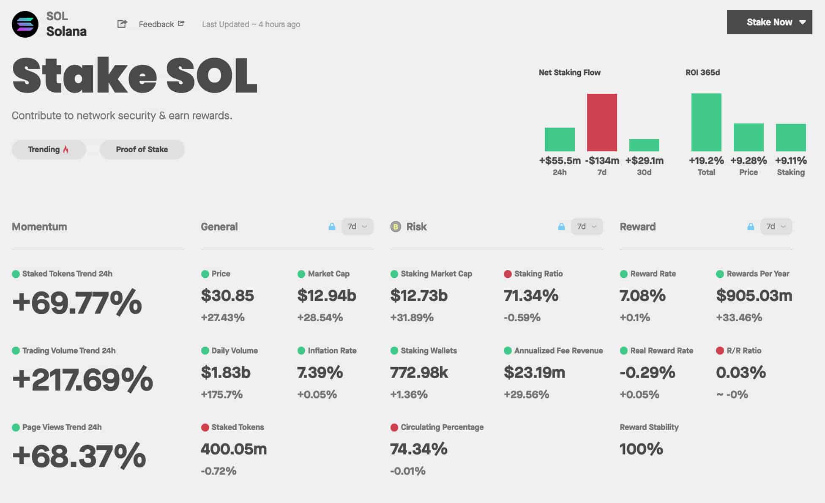Click the share icon next to Feedback
Image resolution: width=825 pixels, height=503 pixels.
(122, 24)
